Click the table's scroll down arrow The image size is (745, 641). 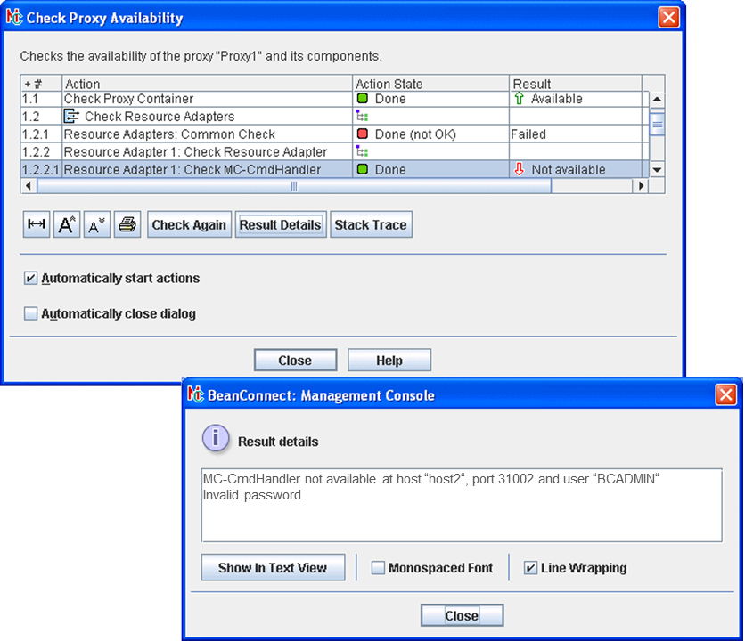tap(657, 169)
